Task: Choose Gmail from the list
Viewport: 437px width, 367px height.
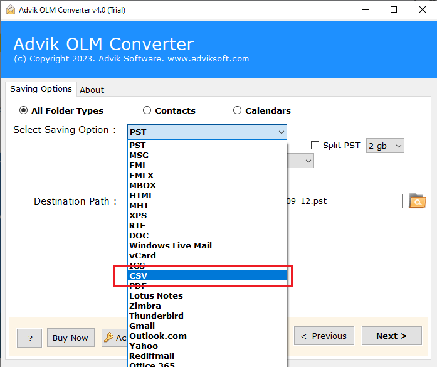Action: pyautogui.click(x=207, y=326)
